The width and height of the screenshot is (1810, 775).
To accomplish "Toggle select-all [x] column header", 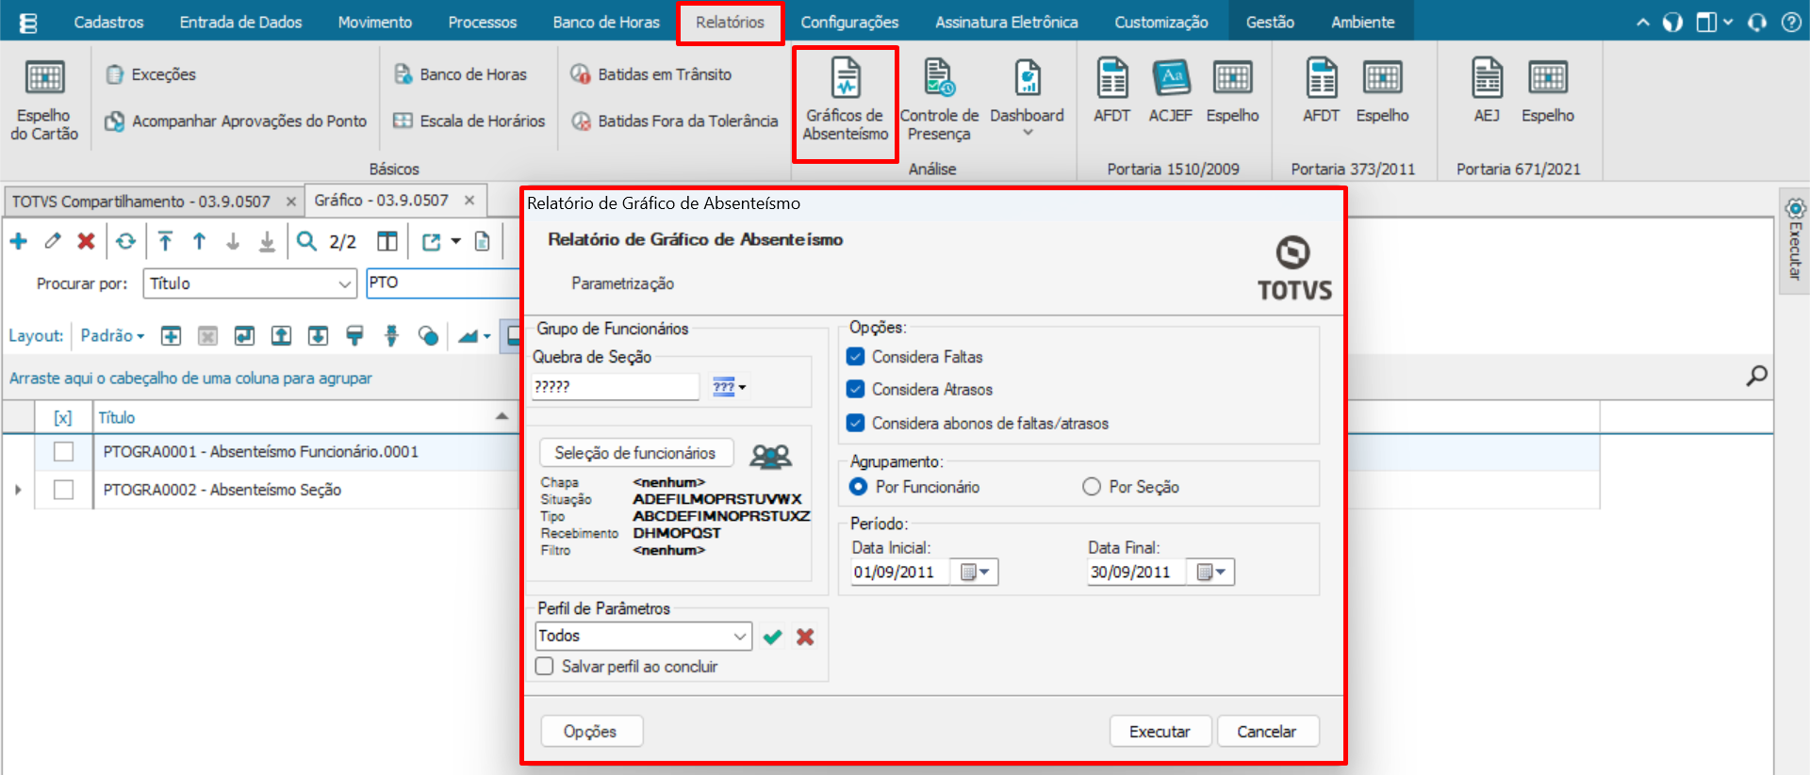I will [62, 417].
